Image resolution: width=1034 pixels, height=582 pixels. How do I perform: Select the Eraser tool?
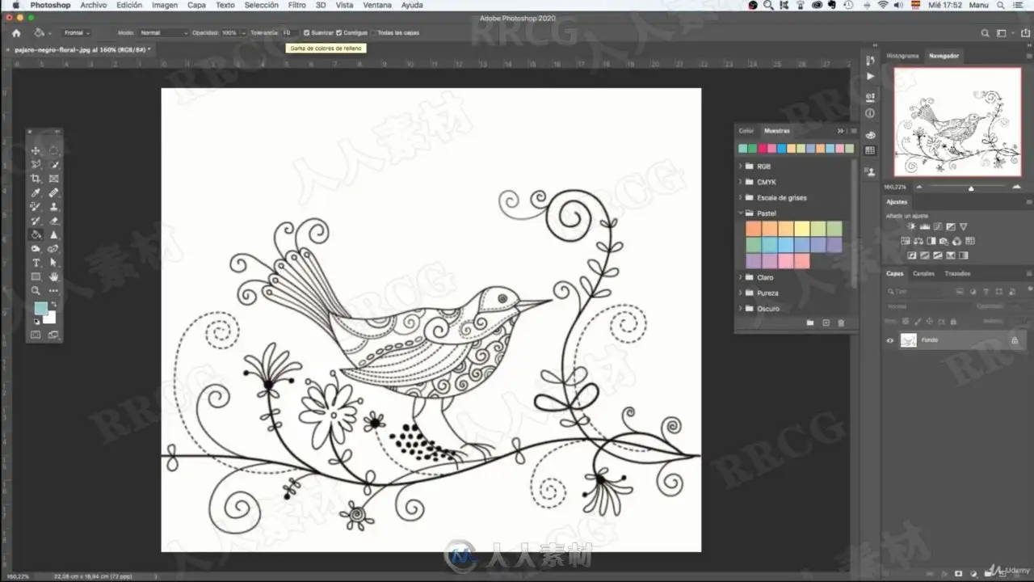click(x=53, y=221)
